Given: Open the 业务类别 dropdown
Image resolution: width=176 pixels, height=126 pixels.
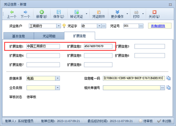Looking at the screenshot, I should coord(57,88).
